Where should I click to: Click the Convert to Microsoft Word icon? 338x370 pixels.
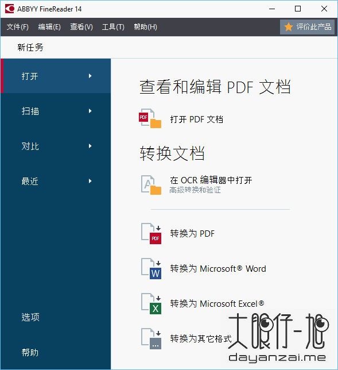(x=151, y=268)
